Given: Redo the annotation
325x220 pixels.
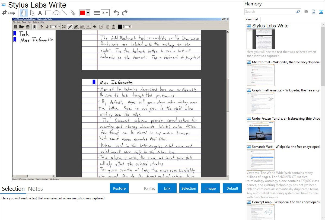Looking at the screenshot, I should click(125, 13).
